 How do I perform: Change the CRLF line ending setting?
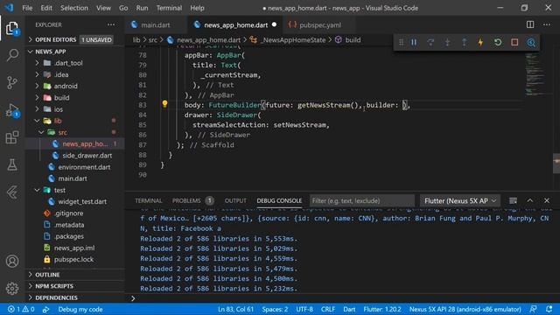(x=328, y=309)
